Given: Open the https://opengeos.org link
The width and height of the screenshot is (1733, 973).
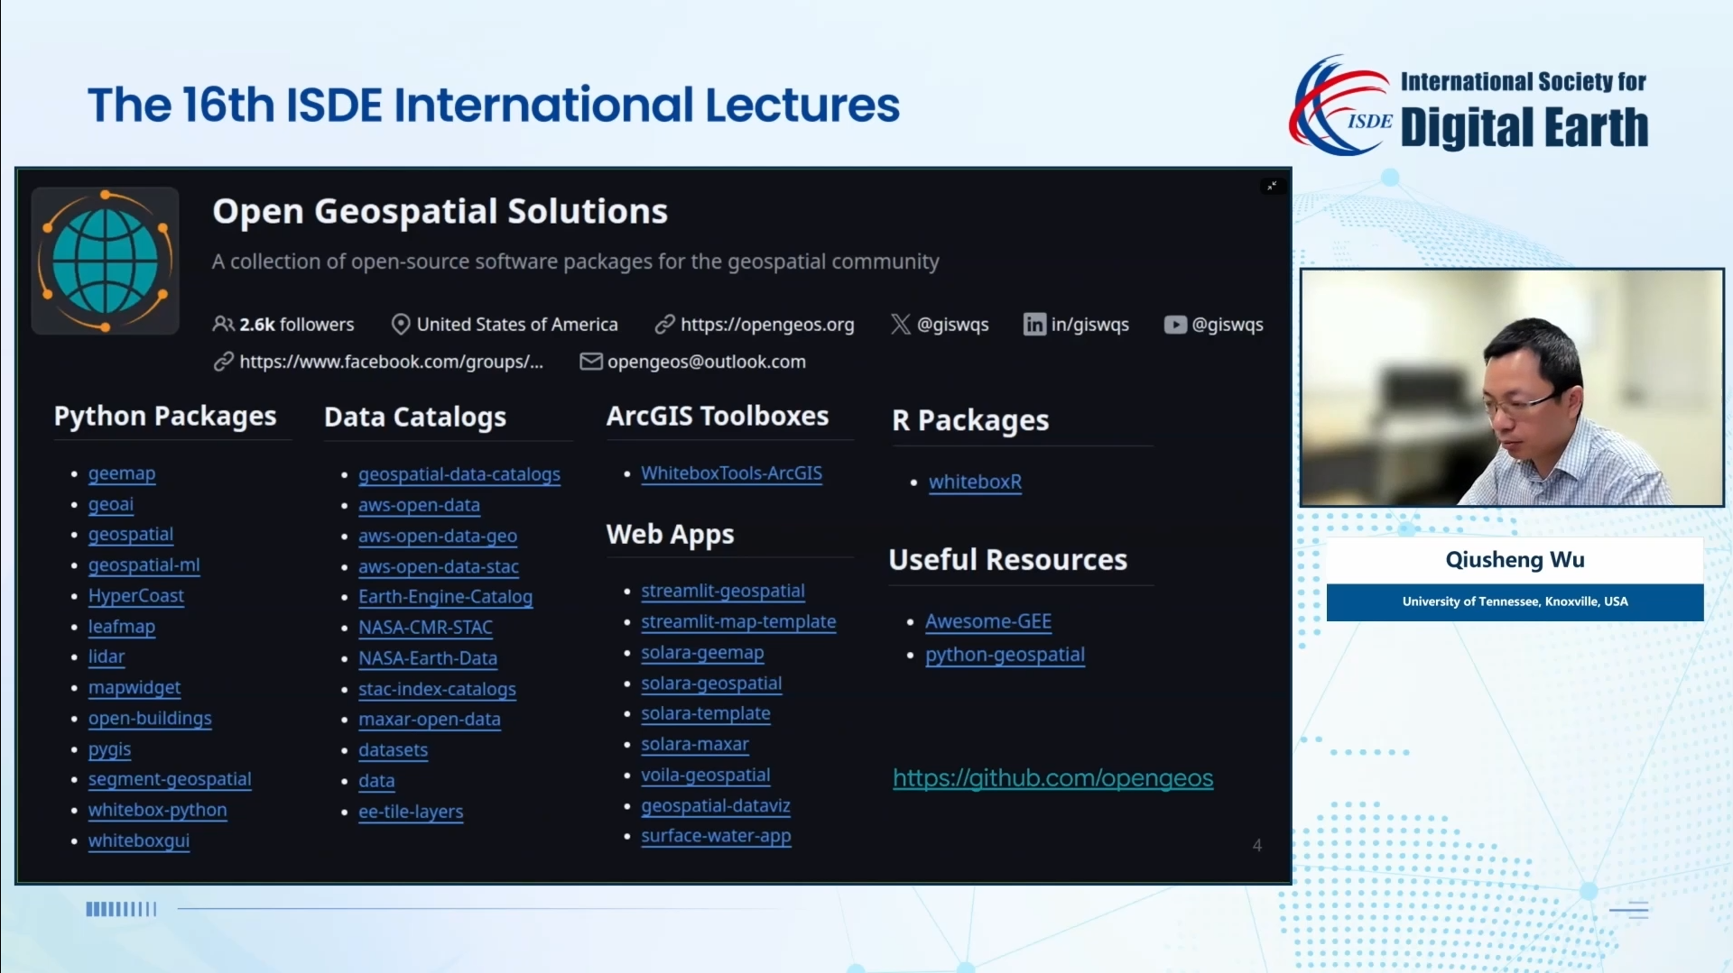Looking at the screenshot, I should [x=767, y=325].
